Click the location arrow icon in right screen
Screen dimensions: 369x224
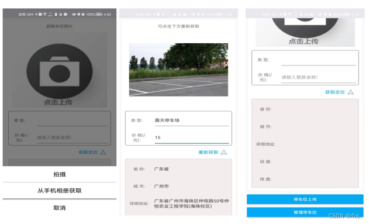(351, 92)
